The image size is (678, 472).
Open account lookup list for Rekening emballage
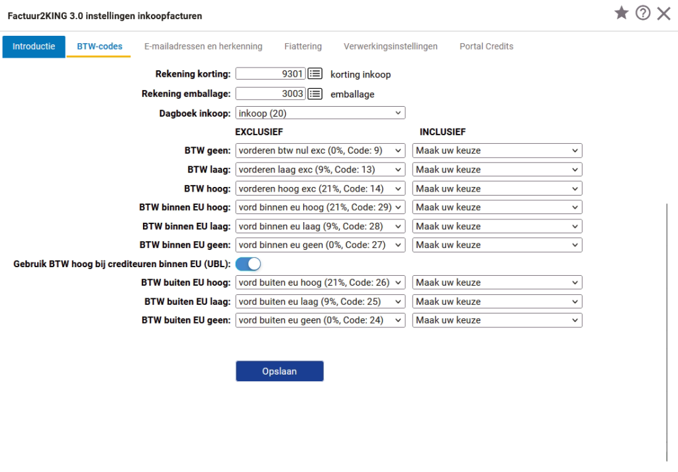click(x=315, y=94)
